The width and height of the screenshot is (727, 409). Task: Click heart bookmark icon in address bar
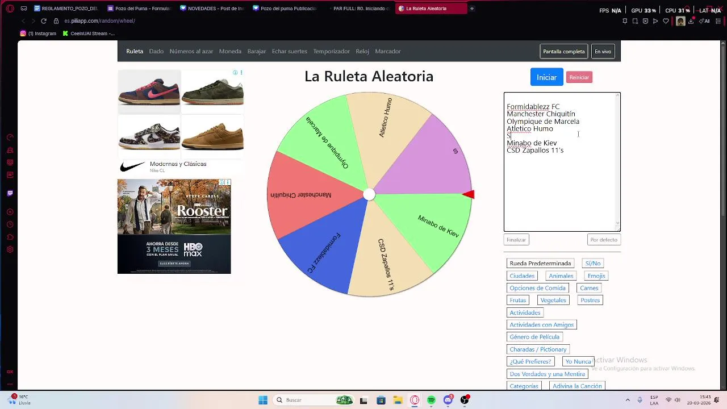click(666, 21)
